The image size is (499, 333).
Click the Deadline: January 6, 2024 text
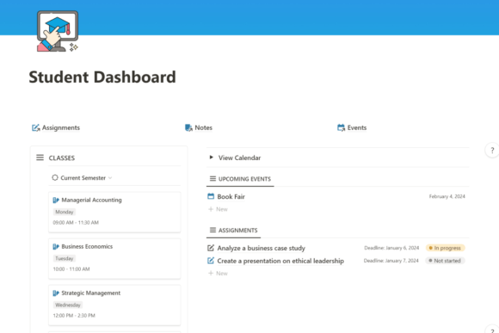pos(391,248)
